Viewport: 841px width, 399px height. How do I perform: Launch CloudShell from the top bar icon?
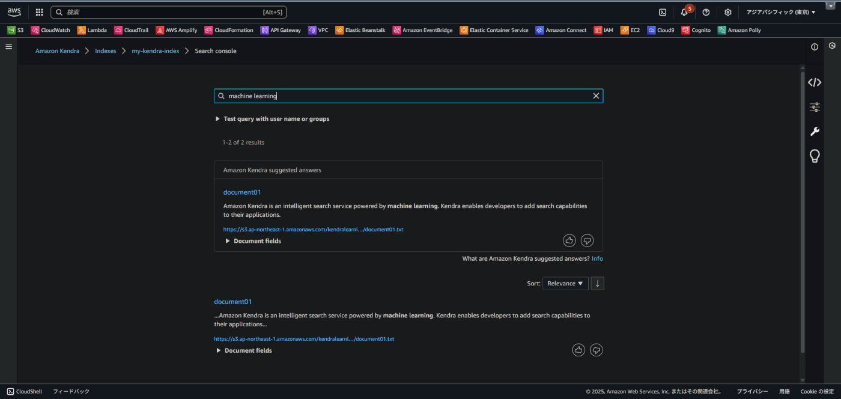click(x=663, y=12)
